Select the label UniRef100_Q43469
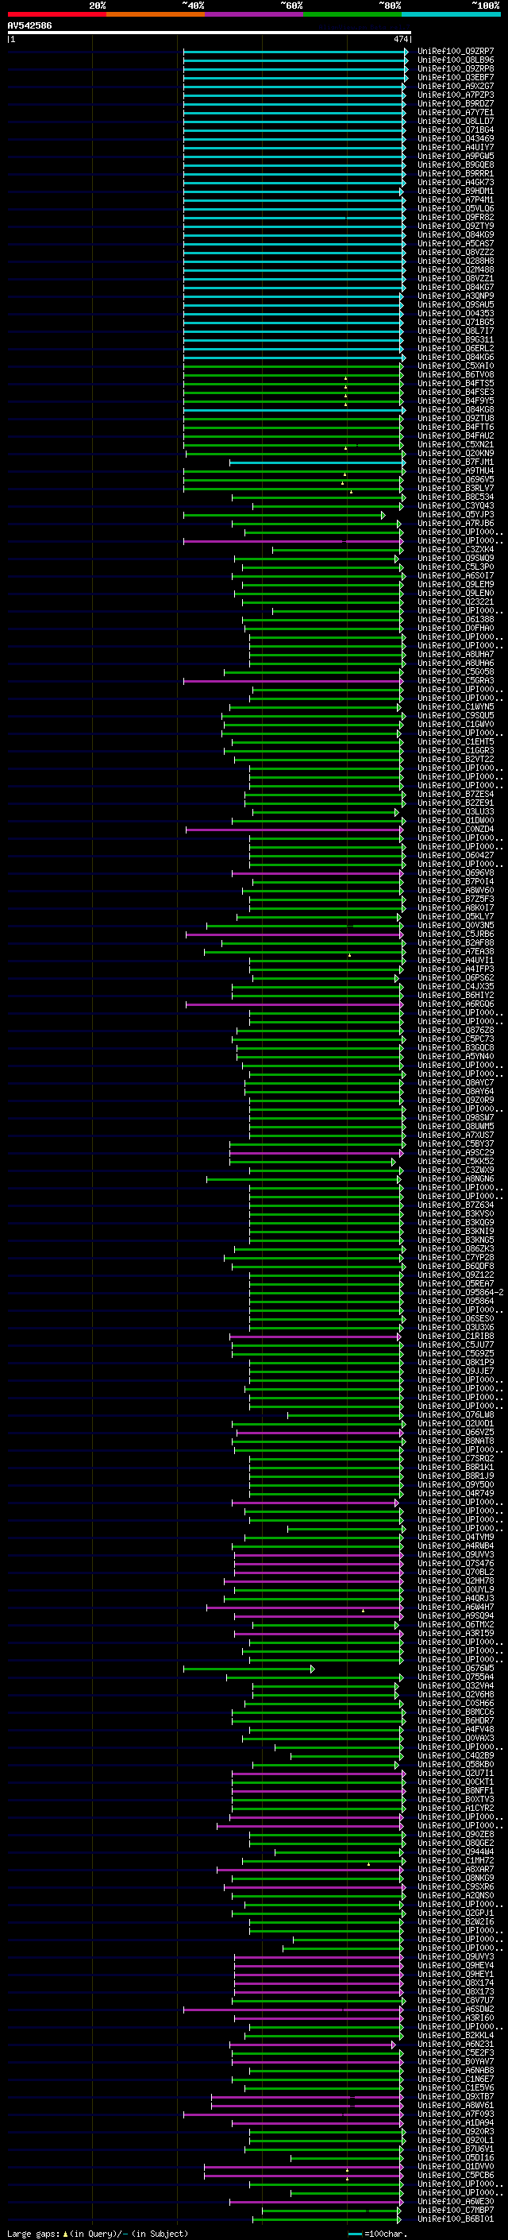 (x=456, y=138)
